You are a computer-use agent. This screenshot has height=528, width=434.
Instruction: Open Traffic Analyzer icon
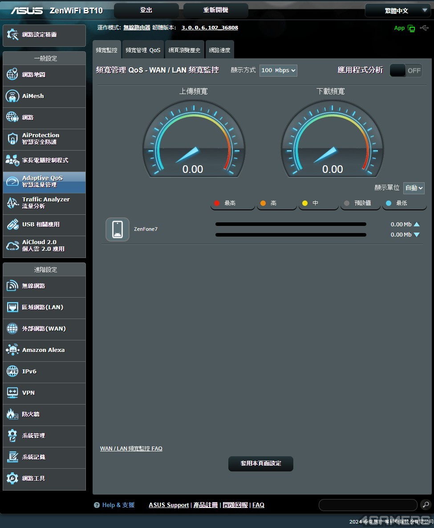coord(12,203)
